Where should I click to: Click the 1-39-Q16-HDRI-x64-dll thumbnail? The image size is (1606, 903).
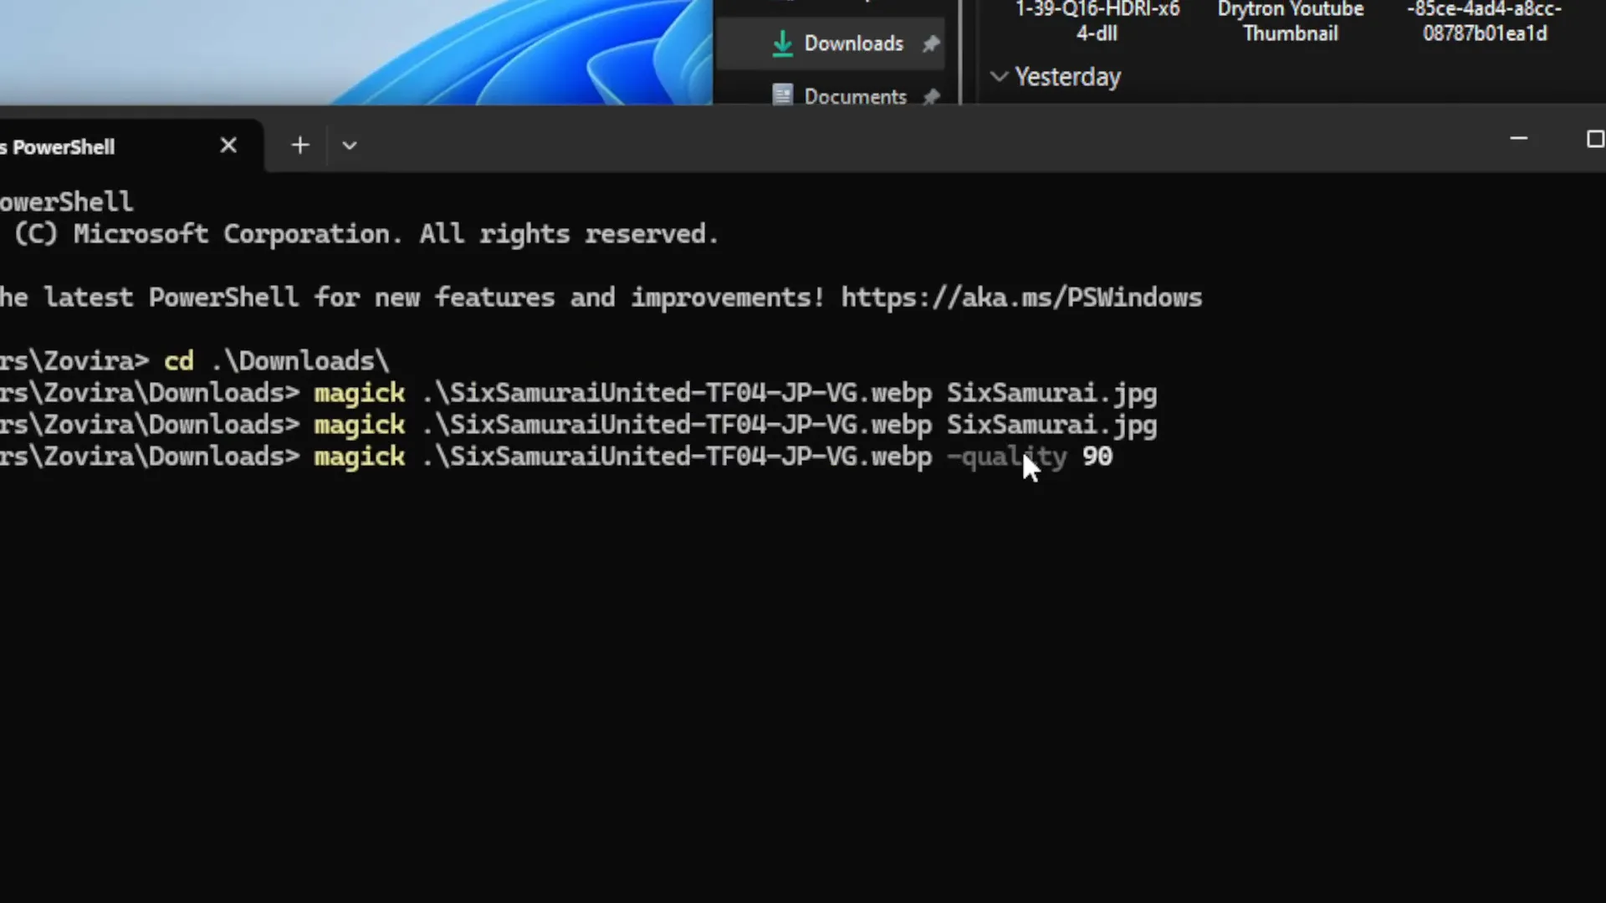tap(1098, 22)
